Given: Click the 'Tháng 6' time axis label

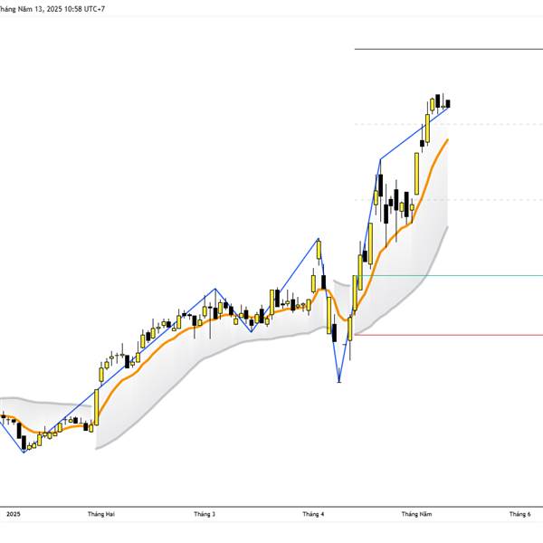Looking at the screenshot, I should pyautogui.click(x=519, y=514).
